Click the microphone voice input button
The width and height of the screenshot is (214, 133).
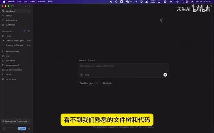tap(165, 75)
